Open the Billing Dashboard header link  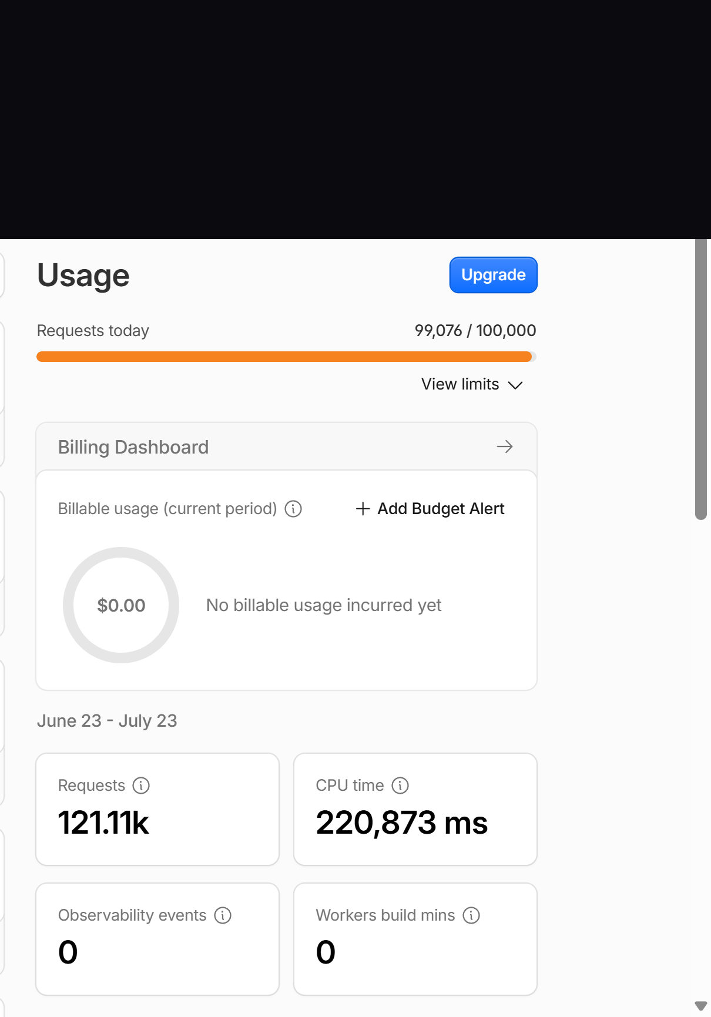(x=287, y=447)
